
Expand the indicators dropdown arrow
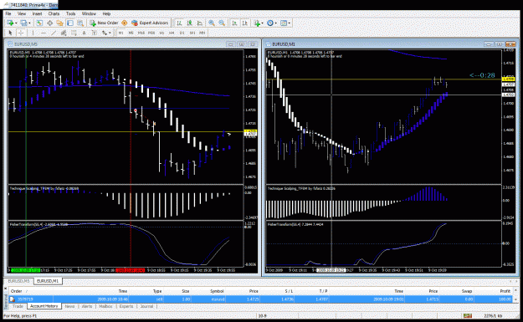coord(263,23)
